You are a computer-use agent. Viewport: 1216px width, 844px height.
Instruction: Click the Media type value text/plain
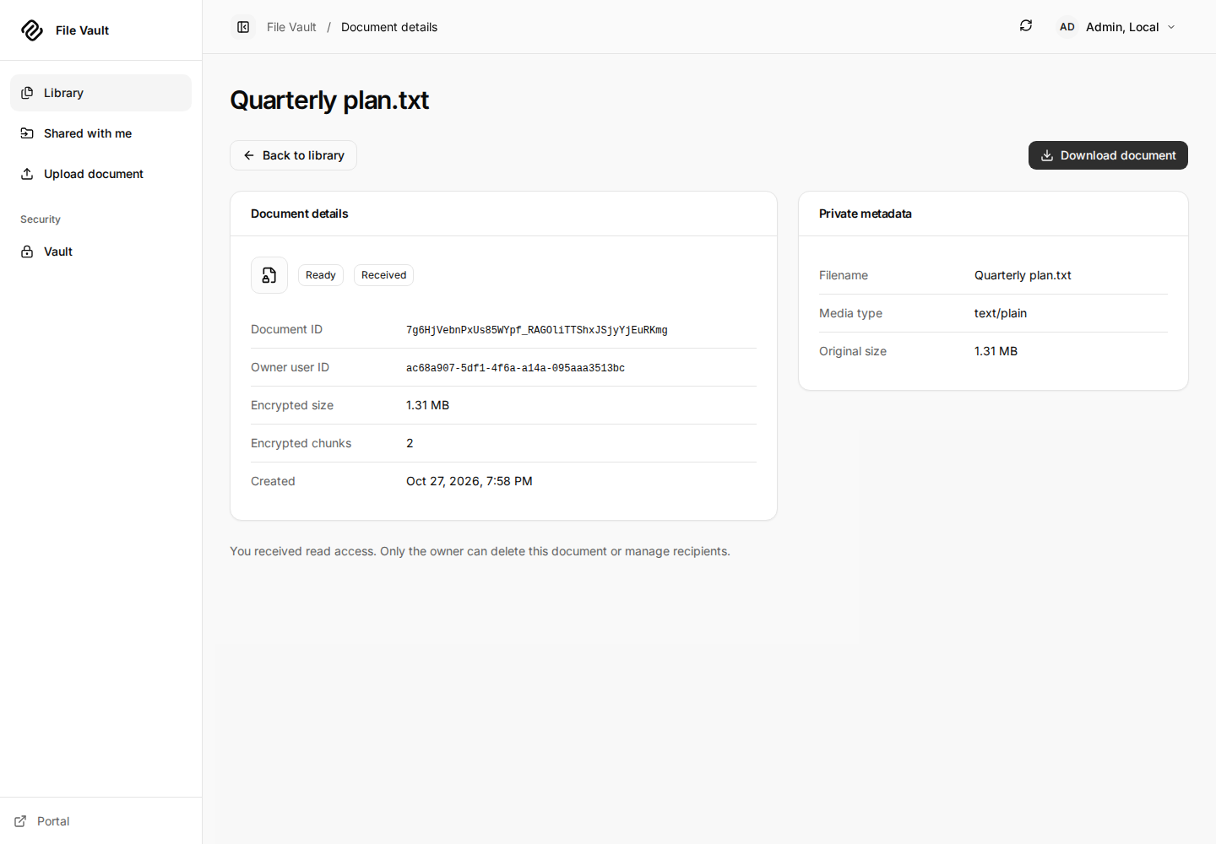point(1001,313)
